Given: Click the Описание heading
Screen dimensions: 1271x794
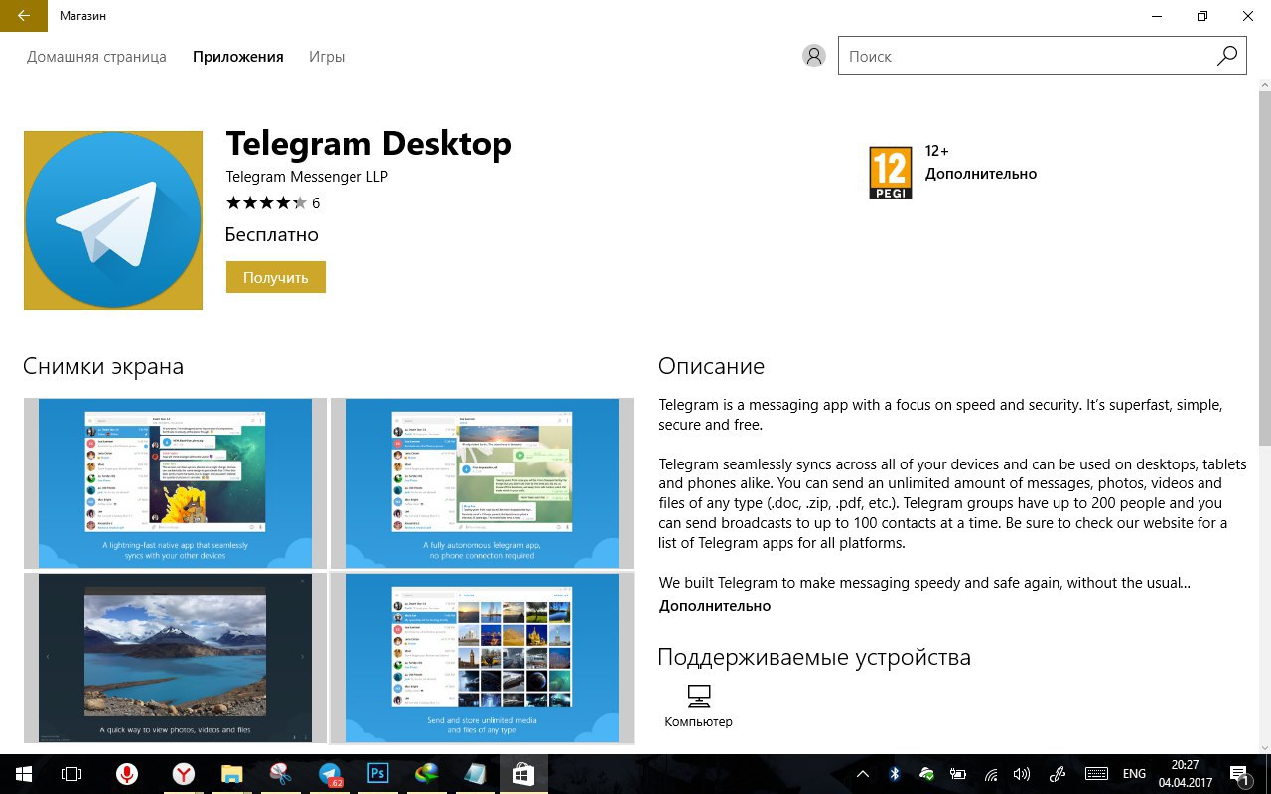Looking at the screenshot, I should point(711,366).
